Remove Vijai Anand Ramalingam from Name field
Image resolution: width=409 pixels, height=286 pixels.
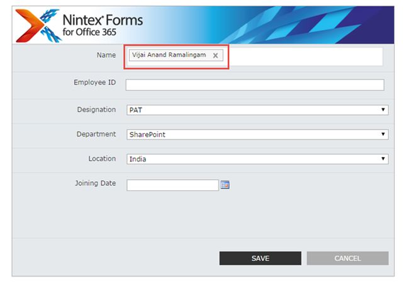215,55
